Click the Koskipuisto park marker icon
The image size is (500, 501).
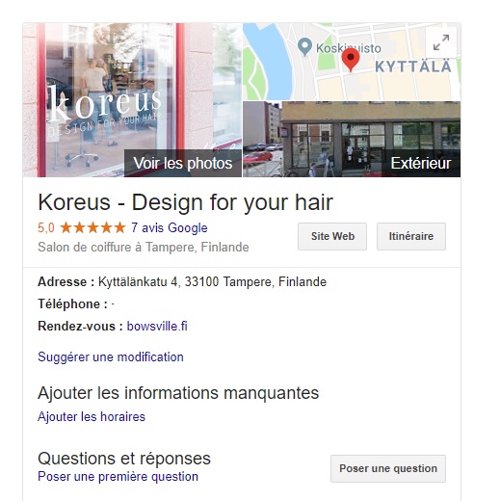pos(304,47)
